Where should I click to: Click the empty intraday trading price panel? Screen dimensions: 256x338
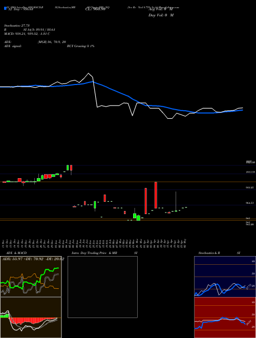point(102,287)
